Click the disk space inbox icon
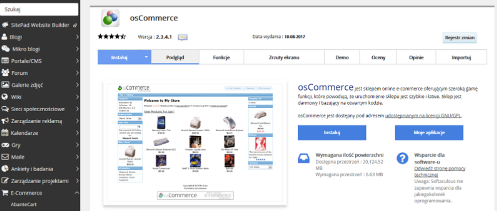The width and height of the screenshot is (497, 211). 304,158
